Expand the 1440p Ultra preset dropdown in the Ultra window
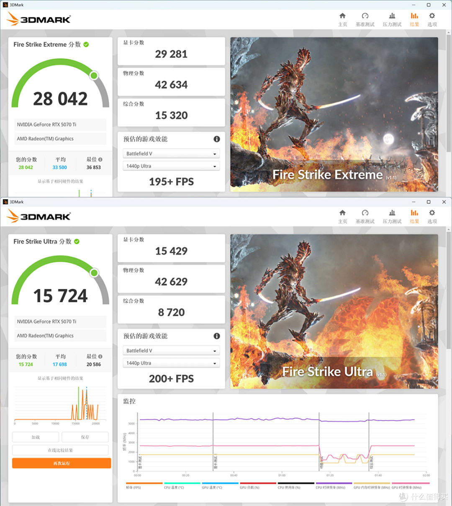 171,363
